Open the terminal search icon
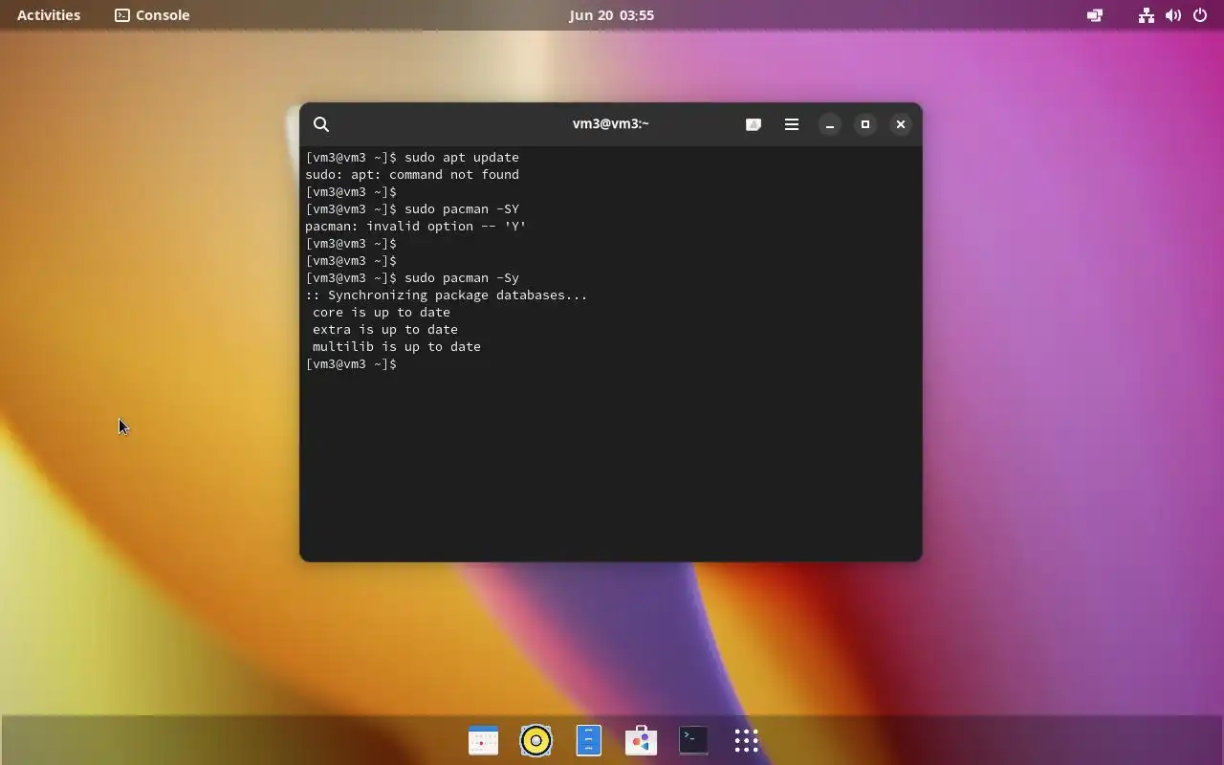 [x=321, y=124]
